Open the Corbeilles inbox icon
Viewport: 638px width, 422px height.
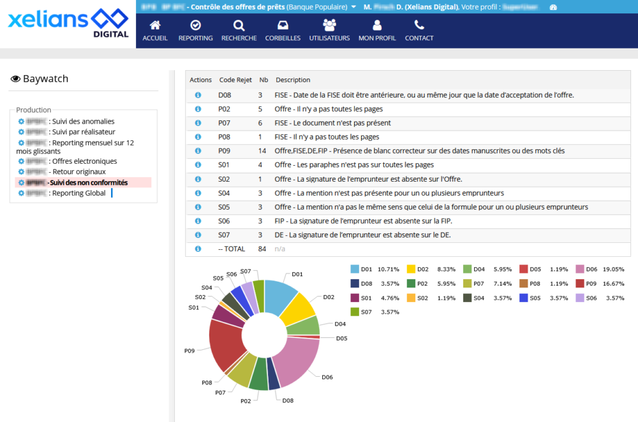pyautogui.click(x=283, y=25)
